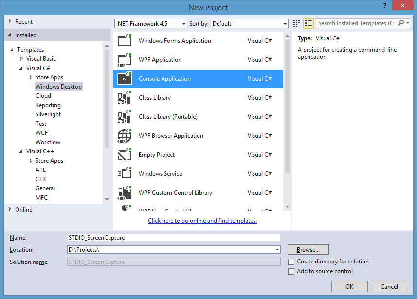Select the WPF Browser Application globe icon
Viewport: 417px width, 299px height.
click(125, 136)
